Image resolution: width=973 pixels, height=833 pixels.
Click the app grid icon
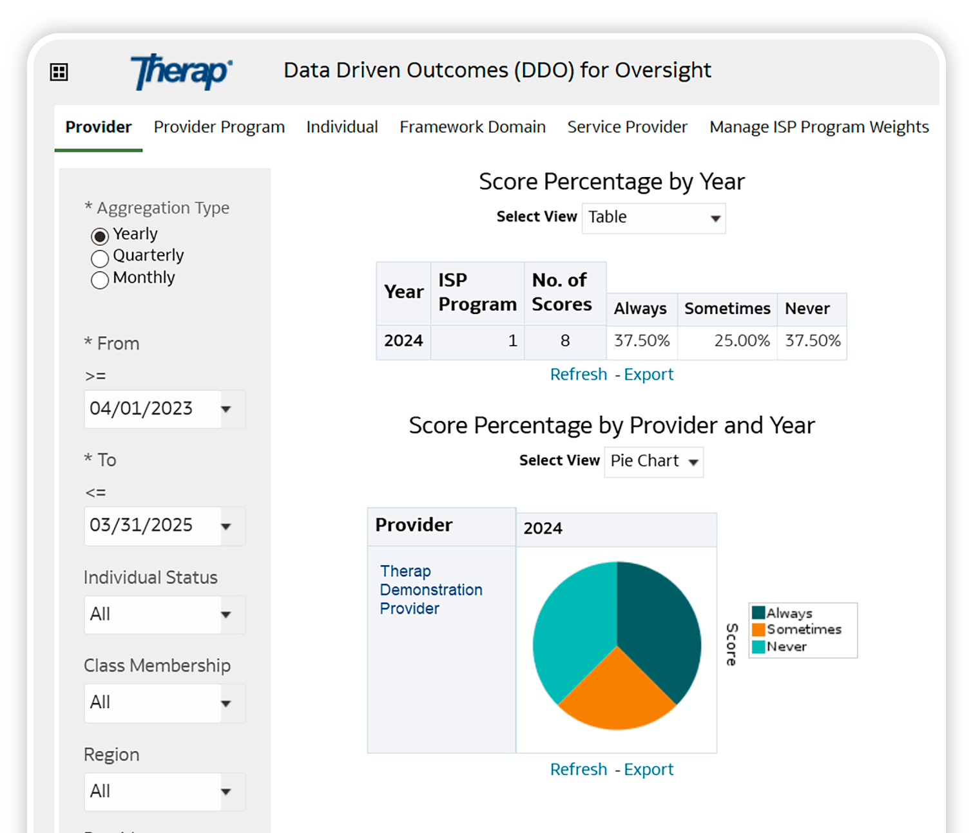pyautogui.click(x=59, y=71)
